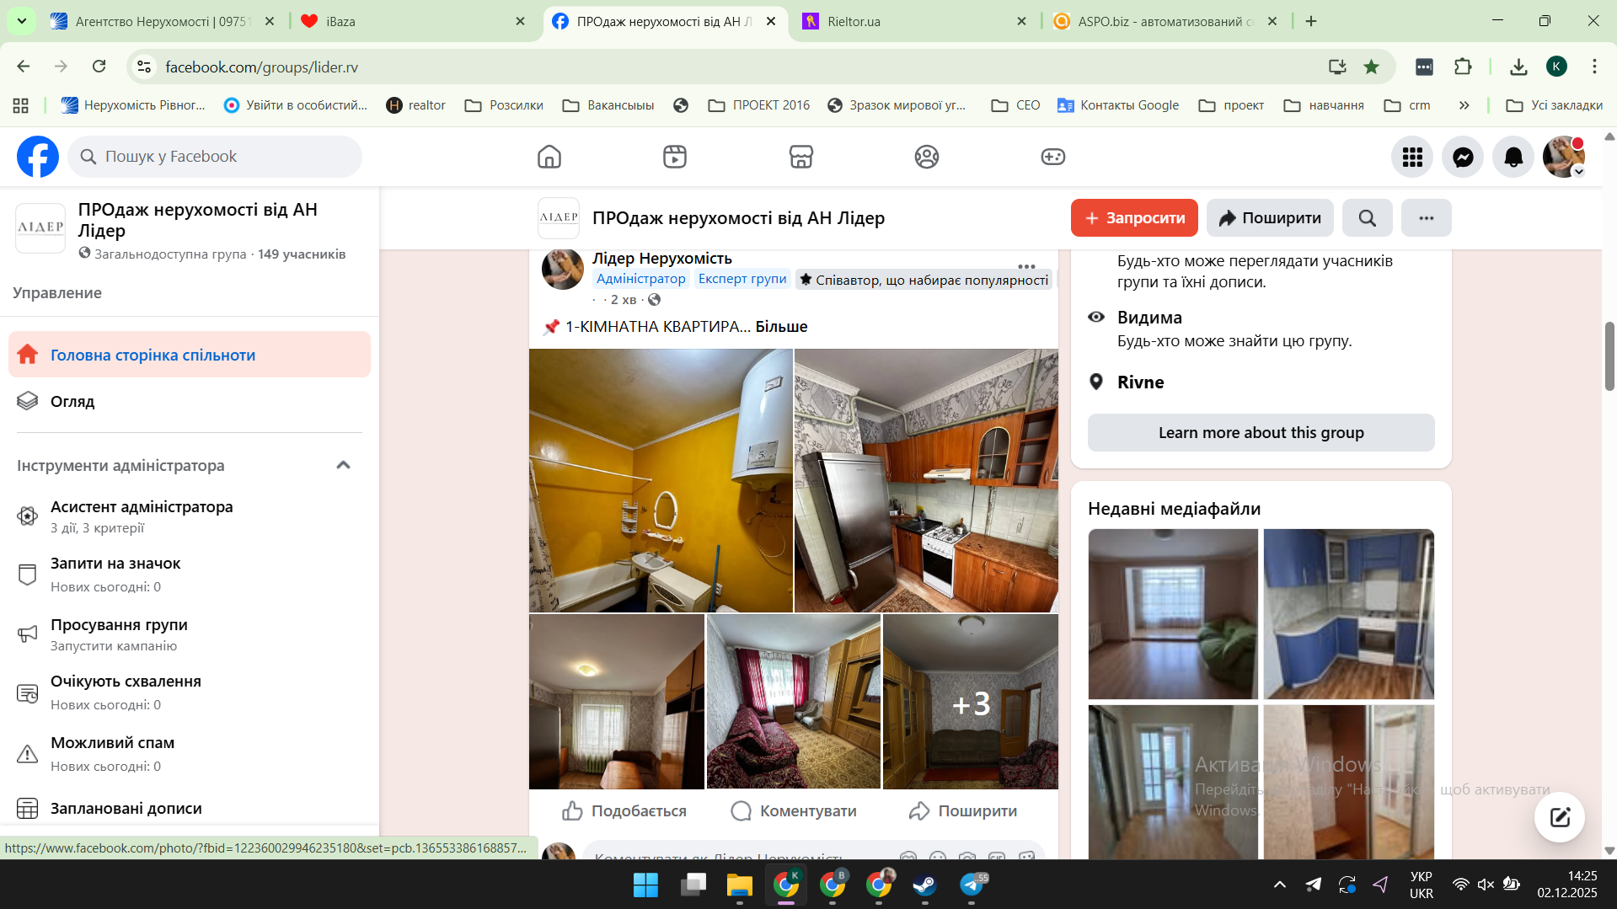Image resolution: width=1617 pixels, height=909 pixels.
Task: Click the new message compose icon
Action: click(1559, 816)
